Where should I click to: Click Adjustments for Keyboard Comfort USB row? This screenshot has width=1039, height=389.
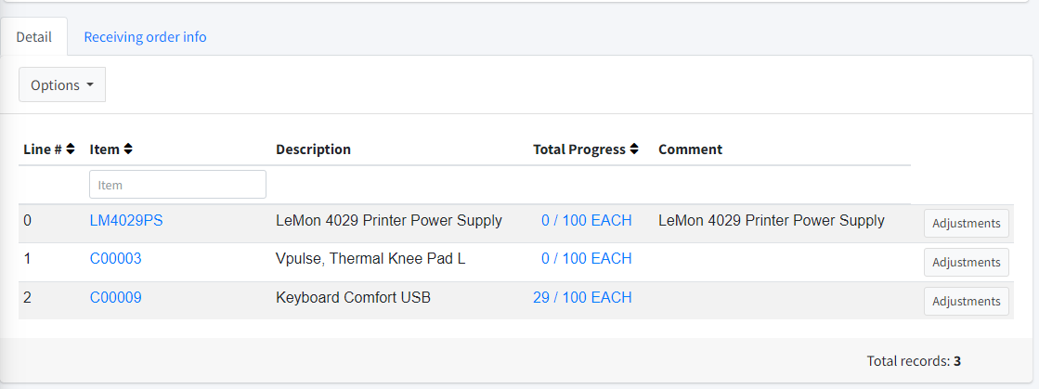coord(966,302)
